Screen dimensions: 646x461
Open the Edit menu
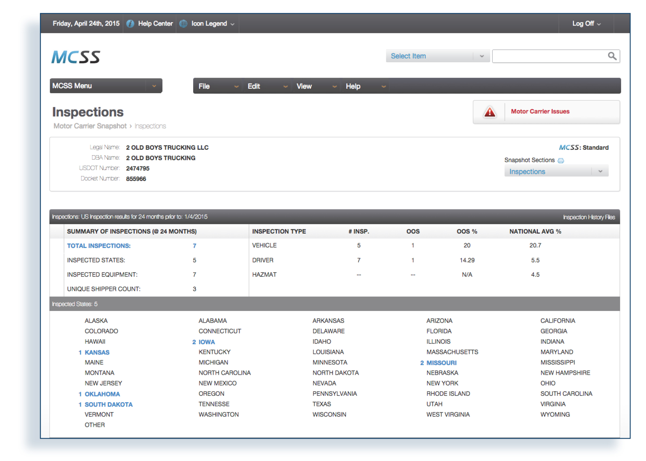pyautogui.click(x=267, y=86)
